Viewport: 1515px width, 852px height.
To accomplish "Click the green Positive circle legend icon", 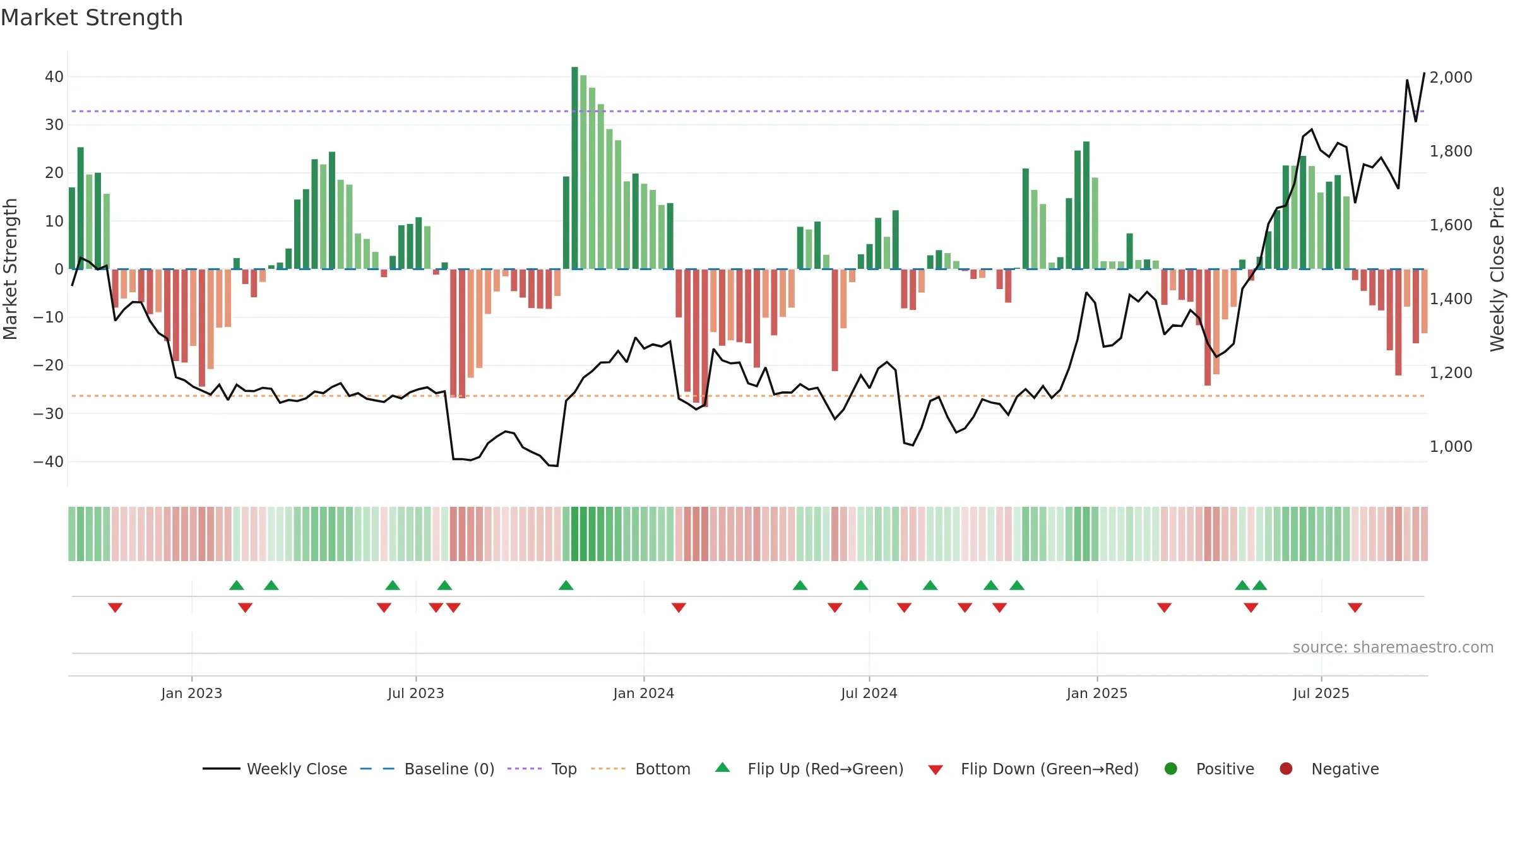I will point(1171,769).
